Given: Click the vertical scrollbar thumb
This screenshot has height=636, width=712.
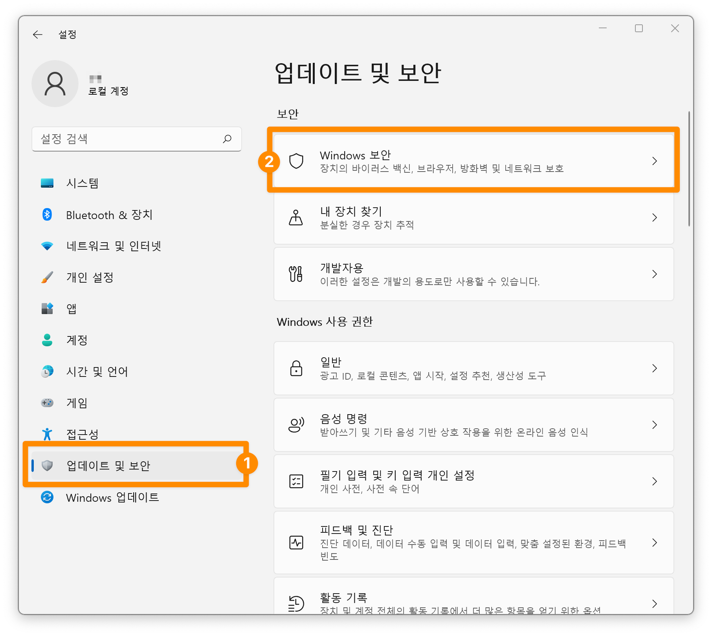Looking at the screenshot, I should click(689, 169).
